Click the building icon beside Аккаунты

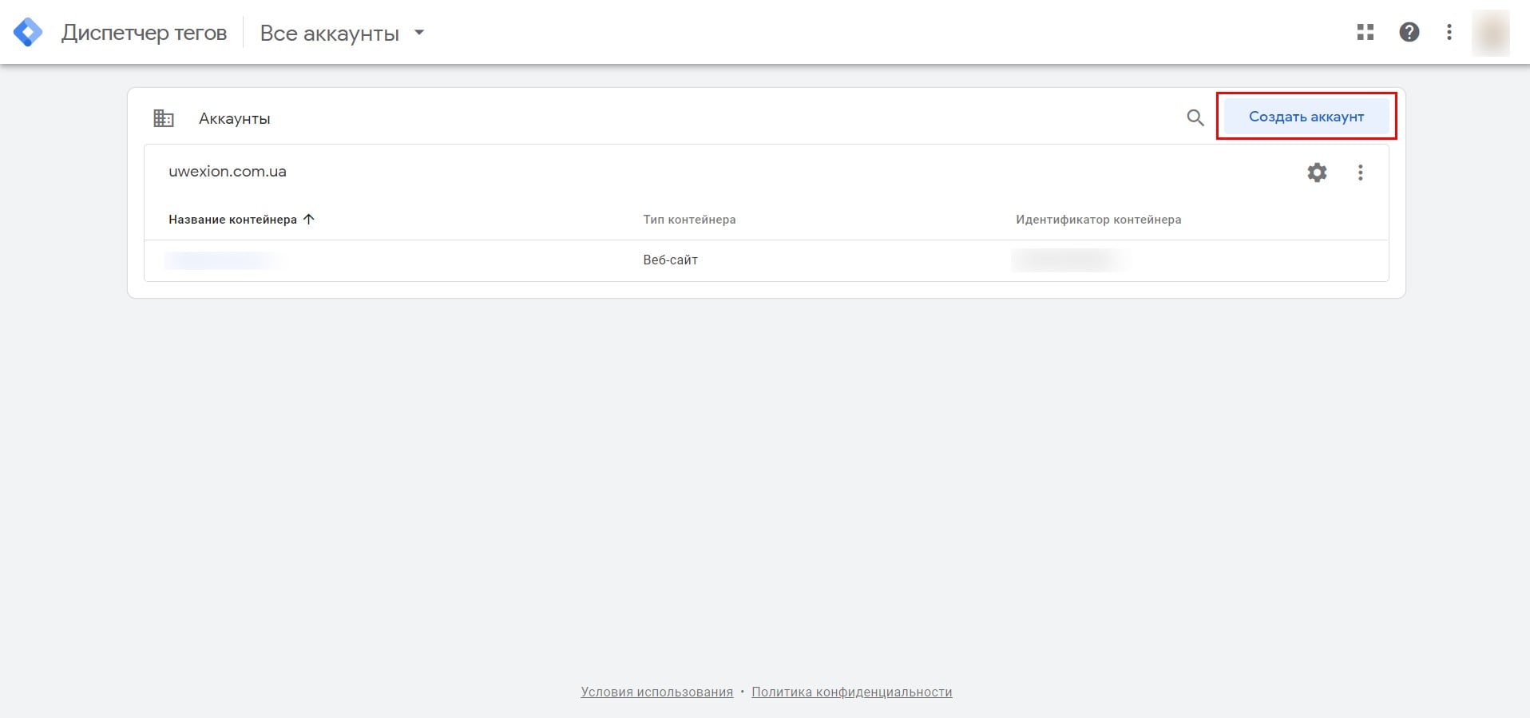[164, 118]
